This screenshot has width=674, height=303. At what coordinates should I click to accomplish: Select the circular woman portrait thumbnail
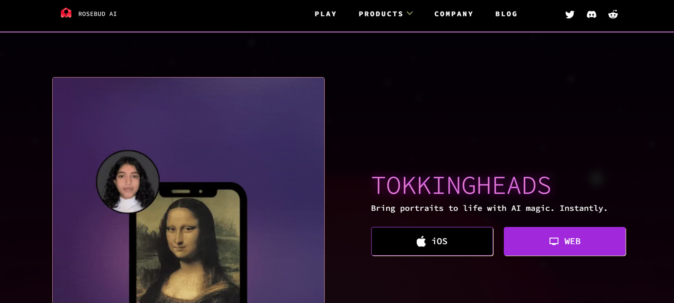(128, 181)
